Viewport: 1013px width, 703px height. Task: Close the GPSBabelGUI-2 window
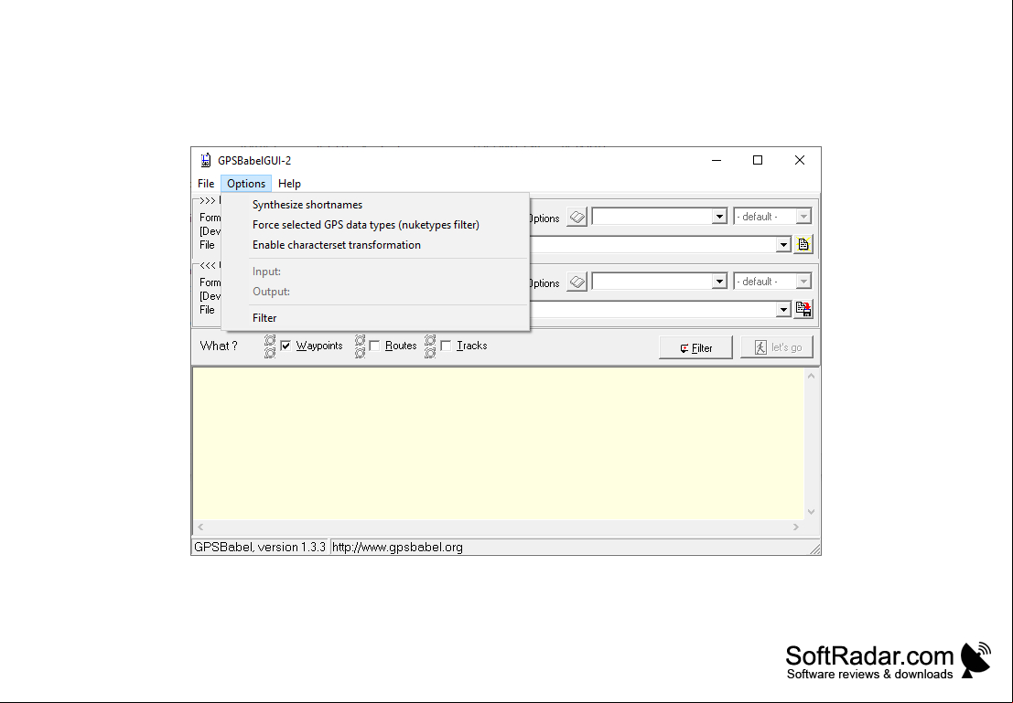800,160
